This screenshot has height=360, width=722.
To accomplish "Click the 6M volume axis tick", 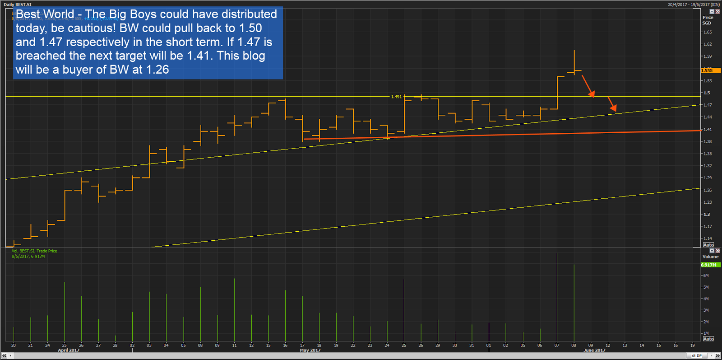I will tap(706, 276).
